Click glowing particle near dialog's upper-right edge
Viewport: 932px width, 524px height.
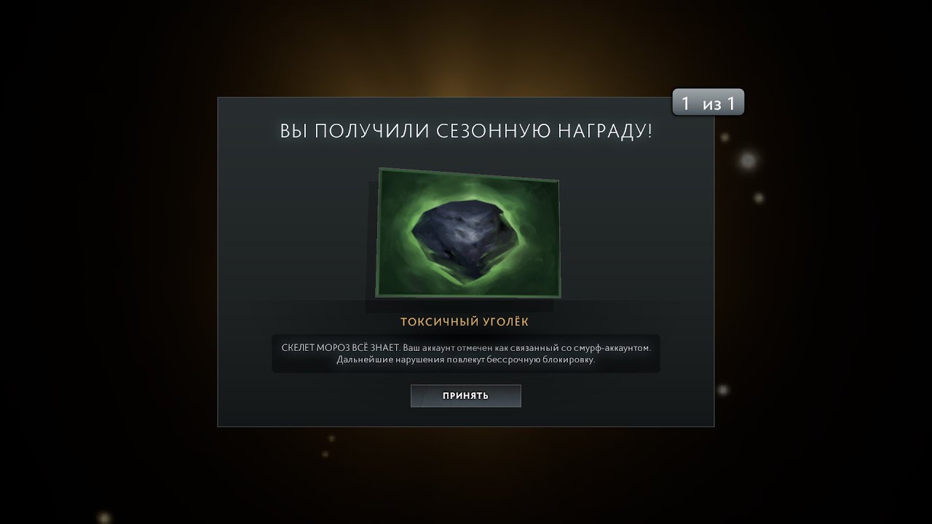pyautogui.click(x=725, y=137)
